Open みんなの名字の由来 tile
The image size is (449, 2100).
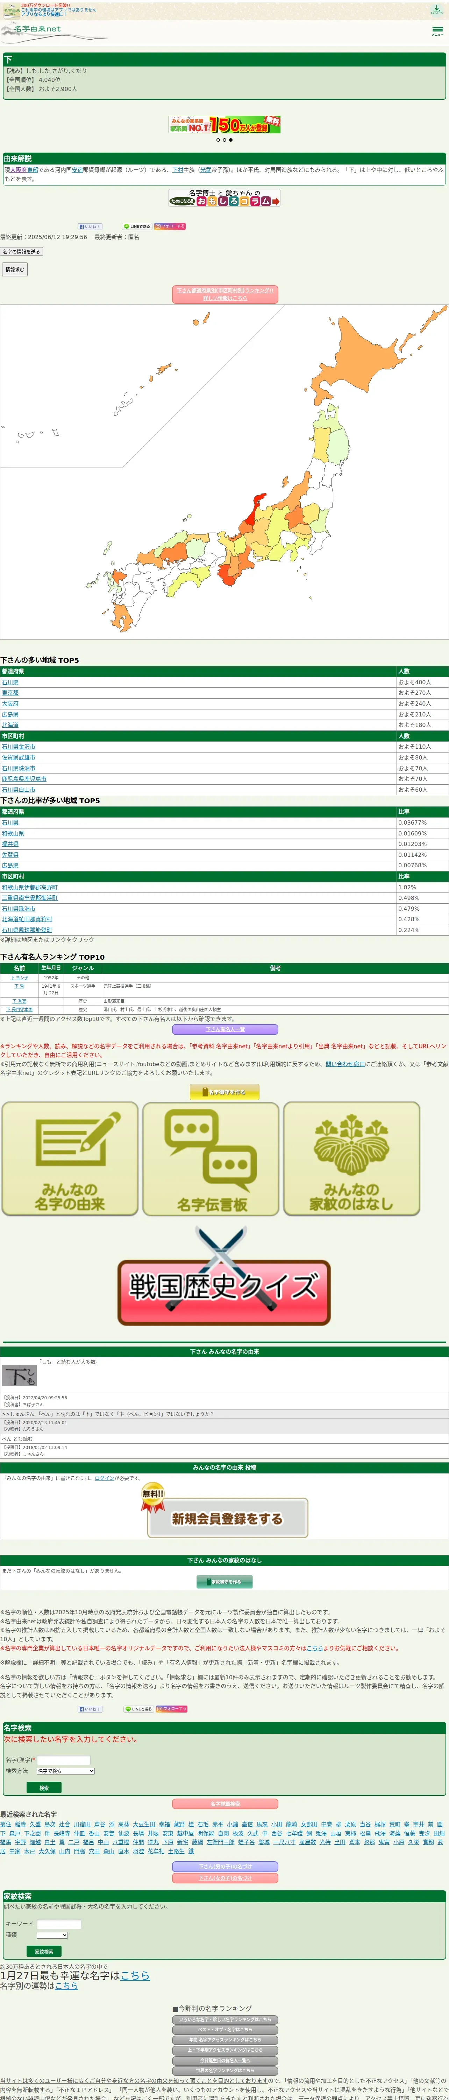70,1159
